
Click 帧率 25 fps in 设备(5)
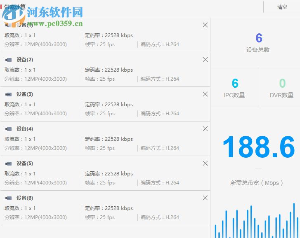[x=100, y=183]
